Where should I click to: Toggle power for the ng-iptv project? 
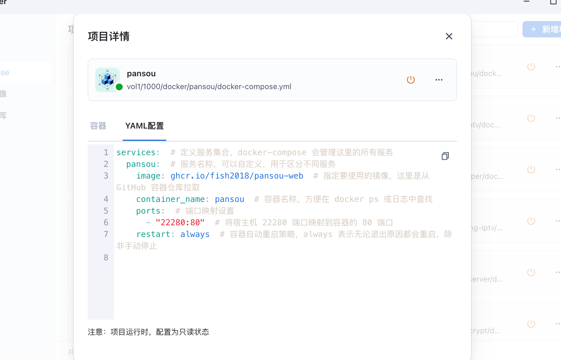pos(531,221)
